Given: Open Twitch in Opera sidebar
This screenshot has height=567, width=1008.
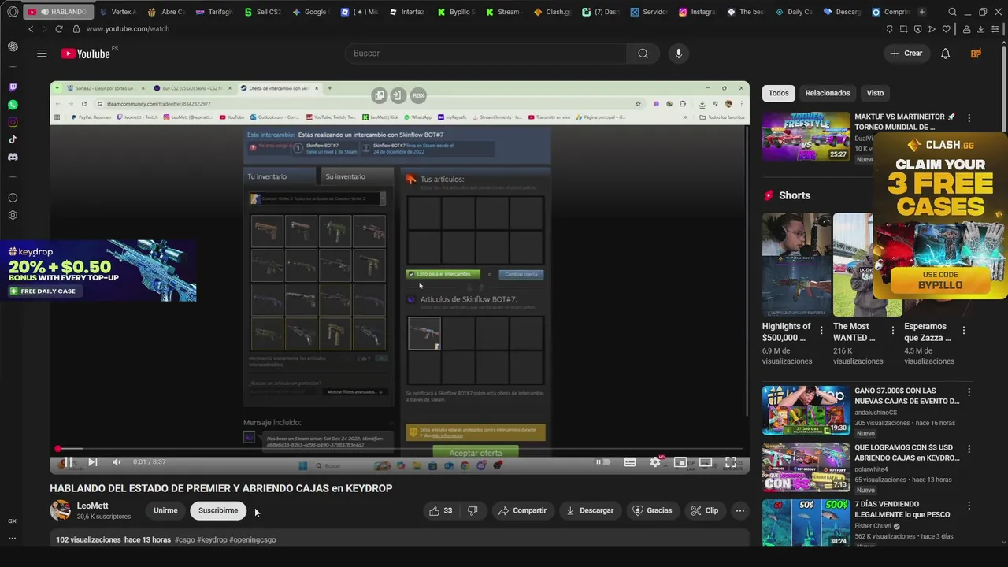Looking at the screenshot, I should coord(13,87).
